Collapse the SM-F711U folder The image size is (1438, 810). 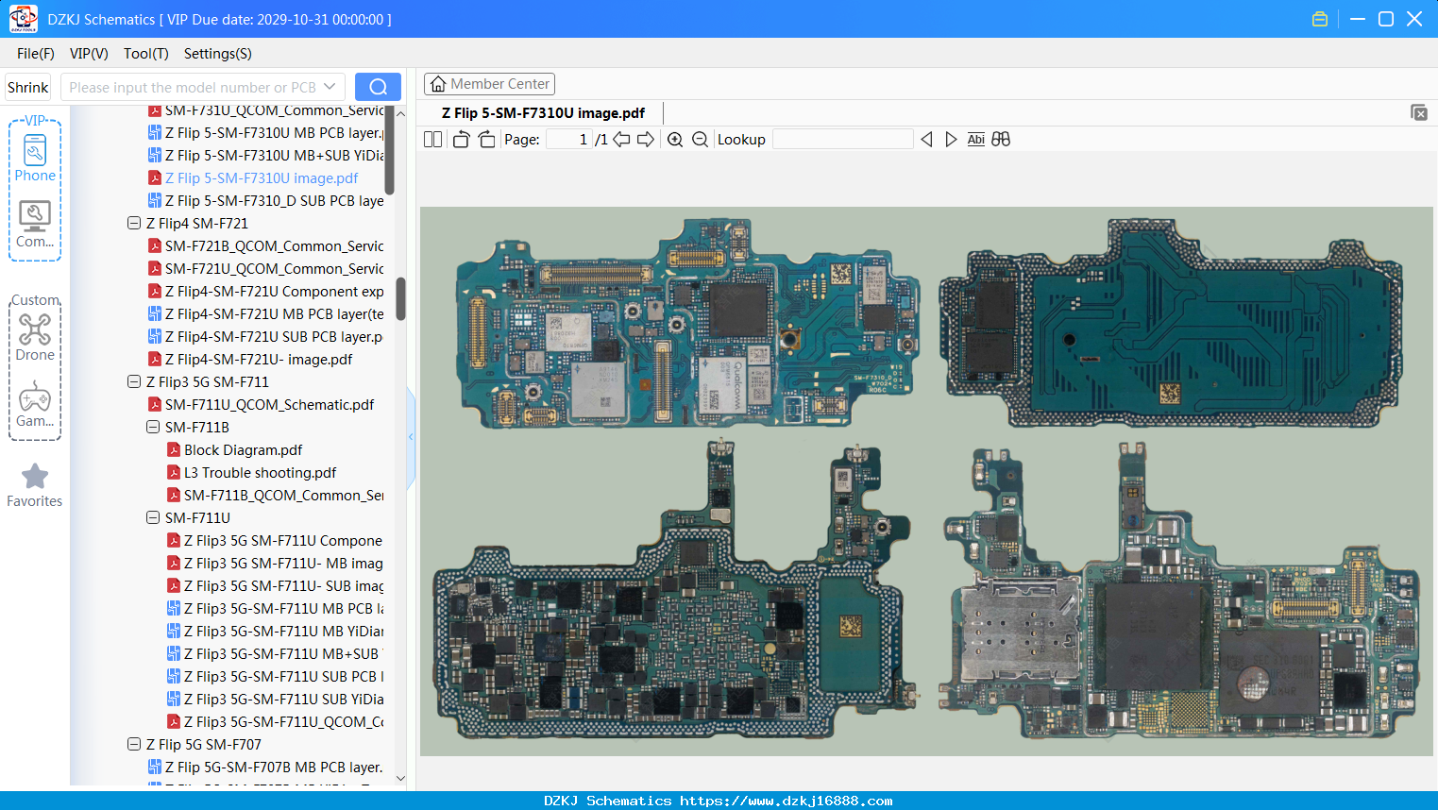coord(153,518)
